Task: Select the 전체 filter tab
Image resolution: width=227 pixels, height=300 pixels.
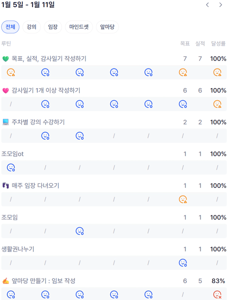Action: pos(10,27)
